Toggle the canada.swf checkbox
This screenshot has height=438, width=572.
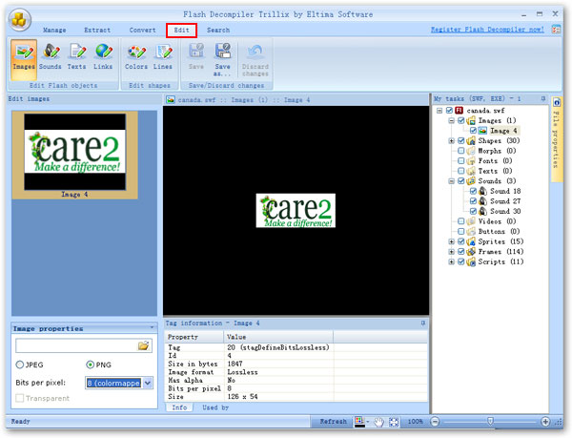tap(449, 111)
